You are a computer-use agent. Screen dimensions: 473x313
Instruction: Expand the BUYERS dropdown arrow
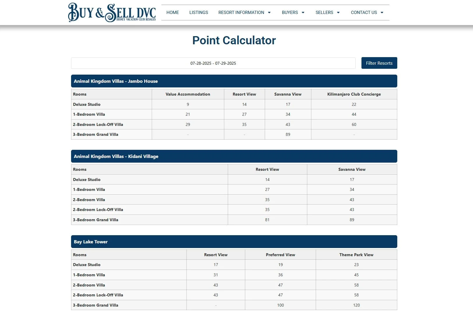[x=303, y=13]
